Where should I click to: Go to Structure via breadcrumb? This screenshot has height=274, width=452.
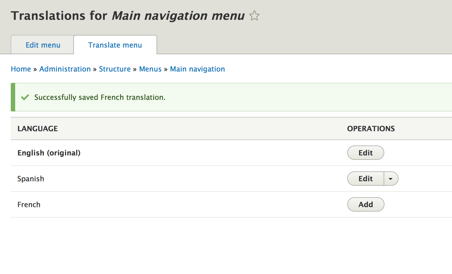(x=115, y=69)
